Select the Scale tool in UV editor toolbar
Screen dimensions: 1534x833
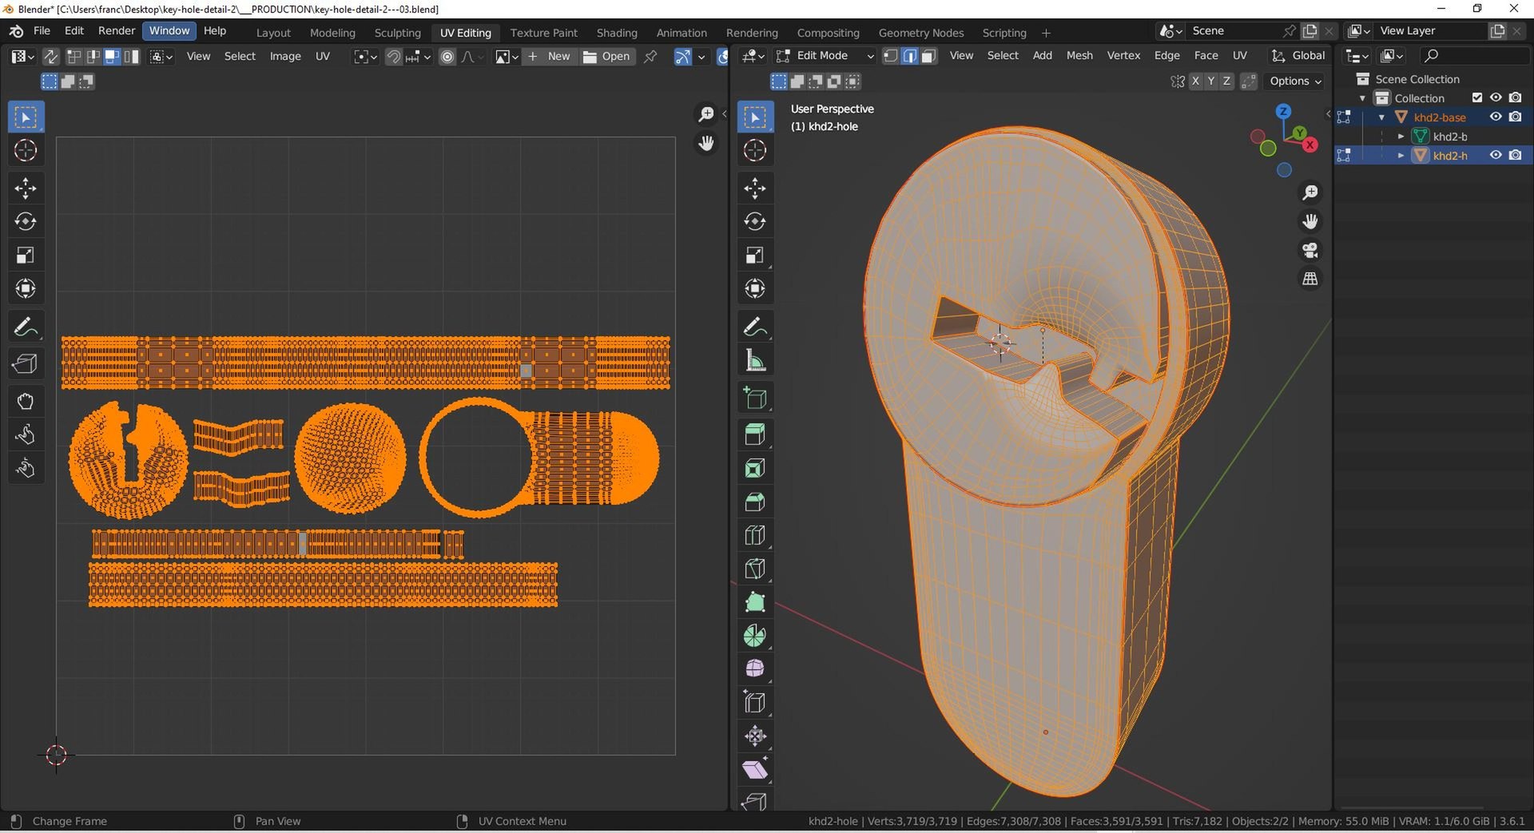point(26,255)
